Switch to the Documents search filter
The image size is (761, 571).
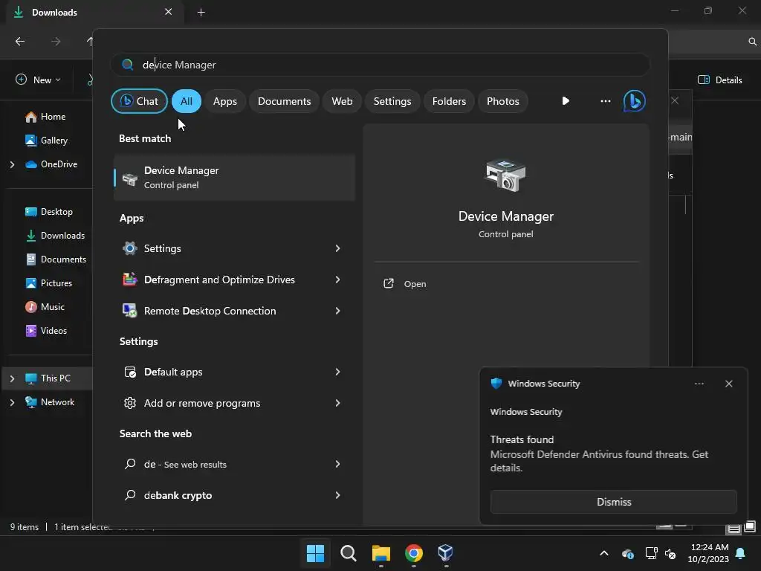[x=284, y=101]
